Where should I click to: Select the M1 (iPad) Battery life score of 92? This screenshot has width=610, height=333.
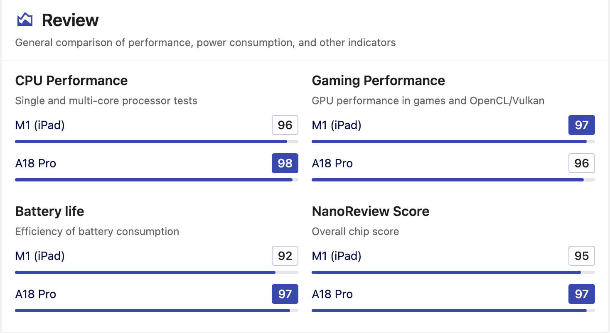(285, 256)
